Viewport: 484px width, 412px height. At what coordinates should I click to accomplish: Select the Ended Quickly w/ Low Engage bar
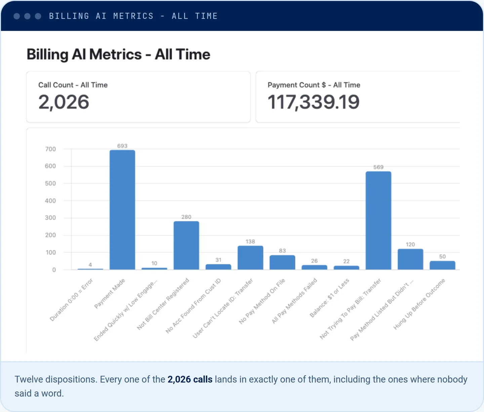154,269
